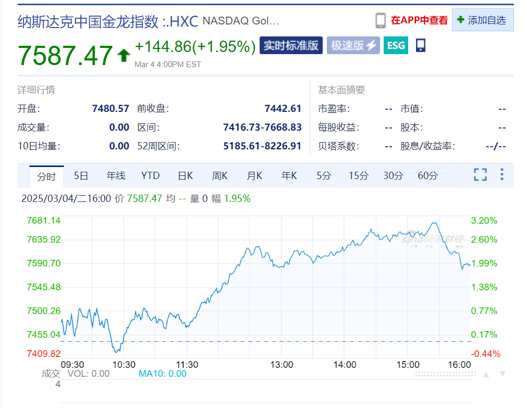Click the 纳斯达克中国金龙指数 title
This screenshot has height=408, width=526.
(x=88, y=21)
